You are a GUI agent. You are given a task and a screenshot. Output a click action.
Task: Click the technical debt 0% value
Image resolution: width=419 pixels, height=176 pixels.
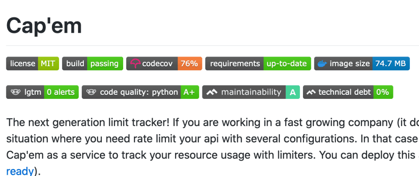click(382, 92)
